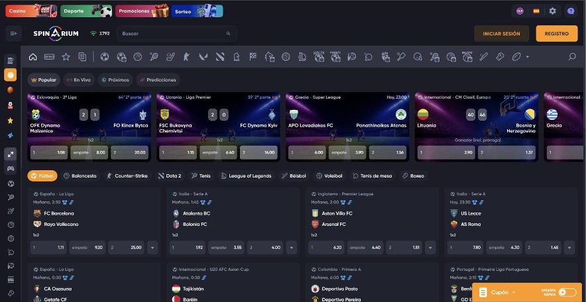Click the checkered flag racing icon
586x302 pixels.
[253, 57]
